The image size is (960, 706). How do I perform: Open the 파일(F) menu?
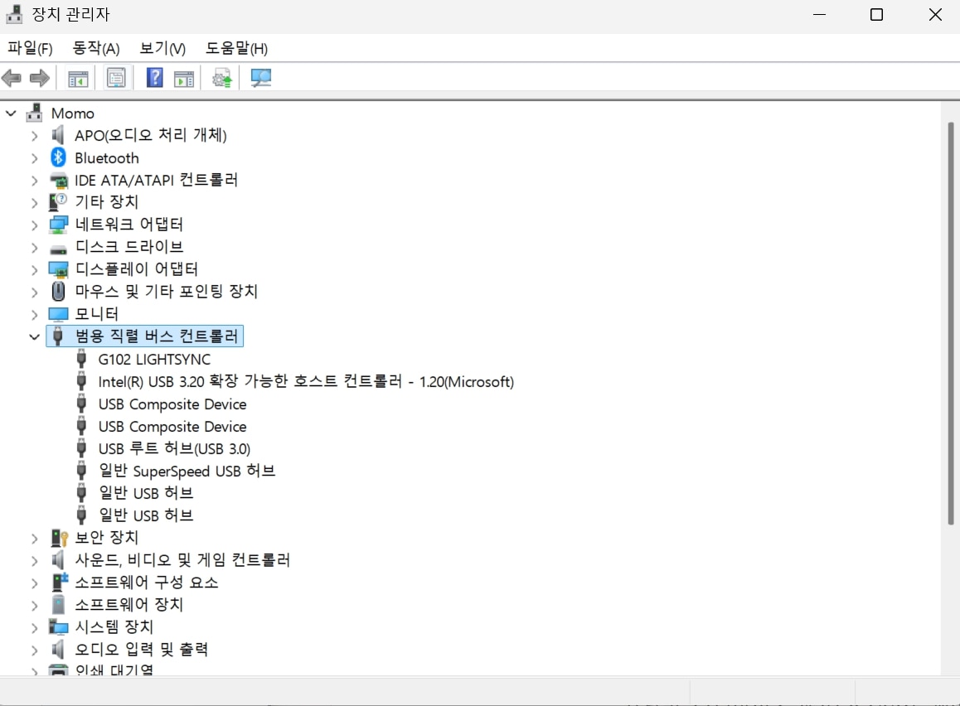30,48
